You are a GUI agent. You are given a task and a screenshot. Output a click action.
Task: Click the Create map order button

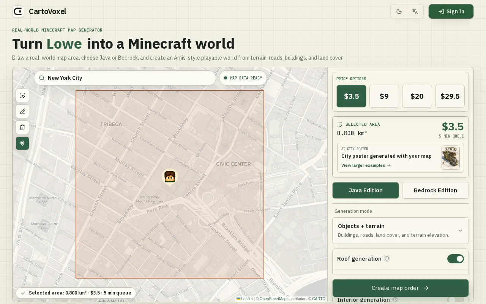pyautogui.click(x=401, y=288)
